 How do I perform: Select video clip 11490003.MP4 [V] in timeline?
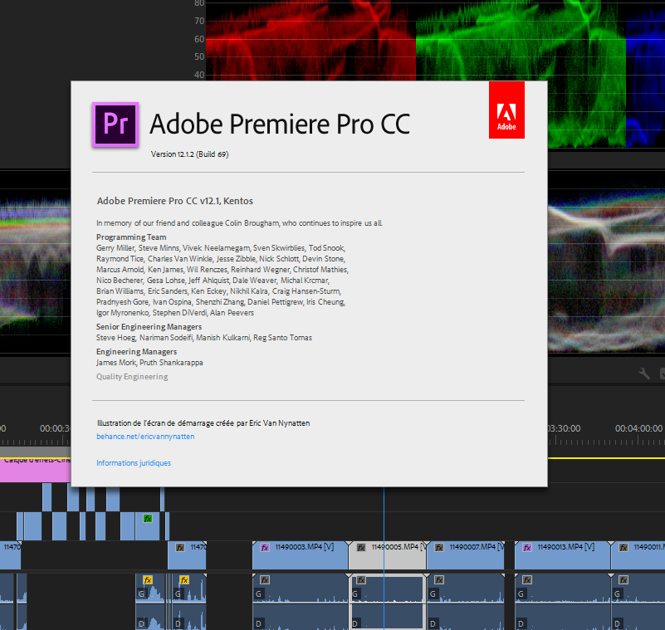tap(301, 555)
